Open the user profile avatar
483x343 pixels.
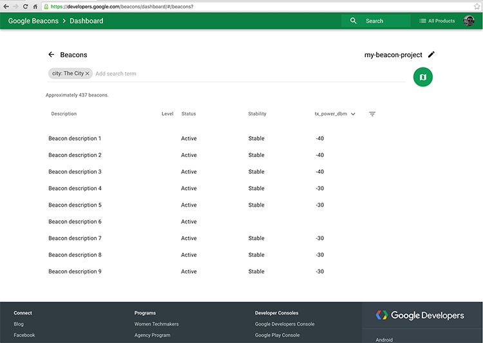click(x=469, y=21)
